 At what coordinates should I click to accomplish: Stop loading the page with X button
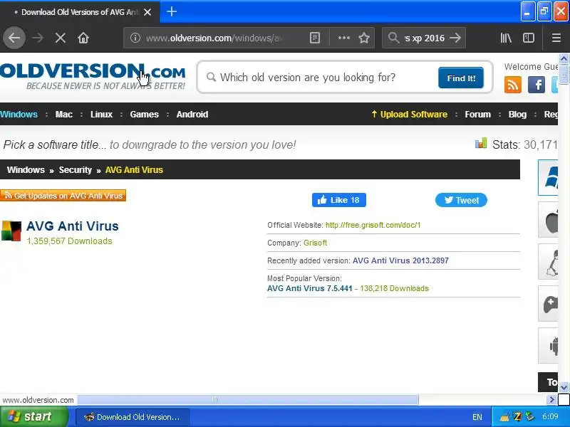click(61, 38)
